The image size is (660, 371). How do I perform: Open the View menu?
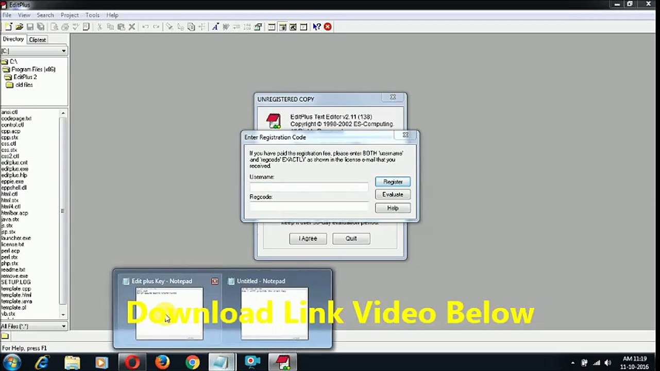pos(24,15)
